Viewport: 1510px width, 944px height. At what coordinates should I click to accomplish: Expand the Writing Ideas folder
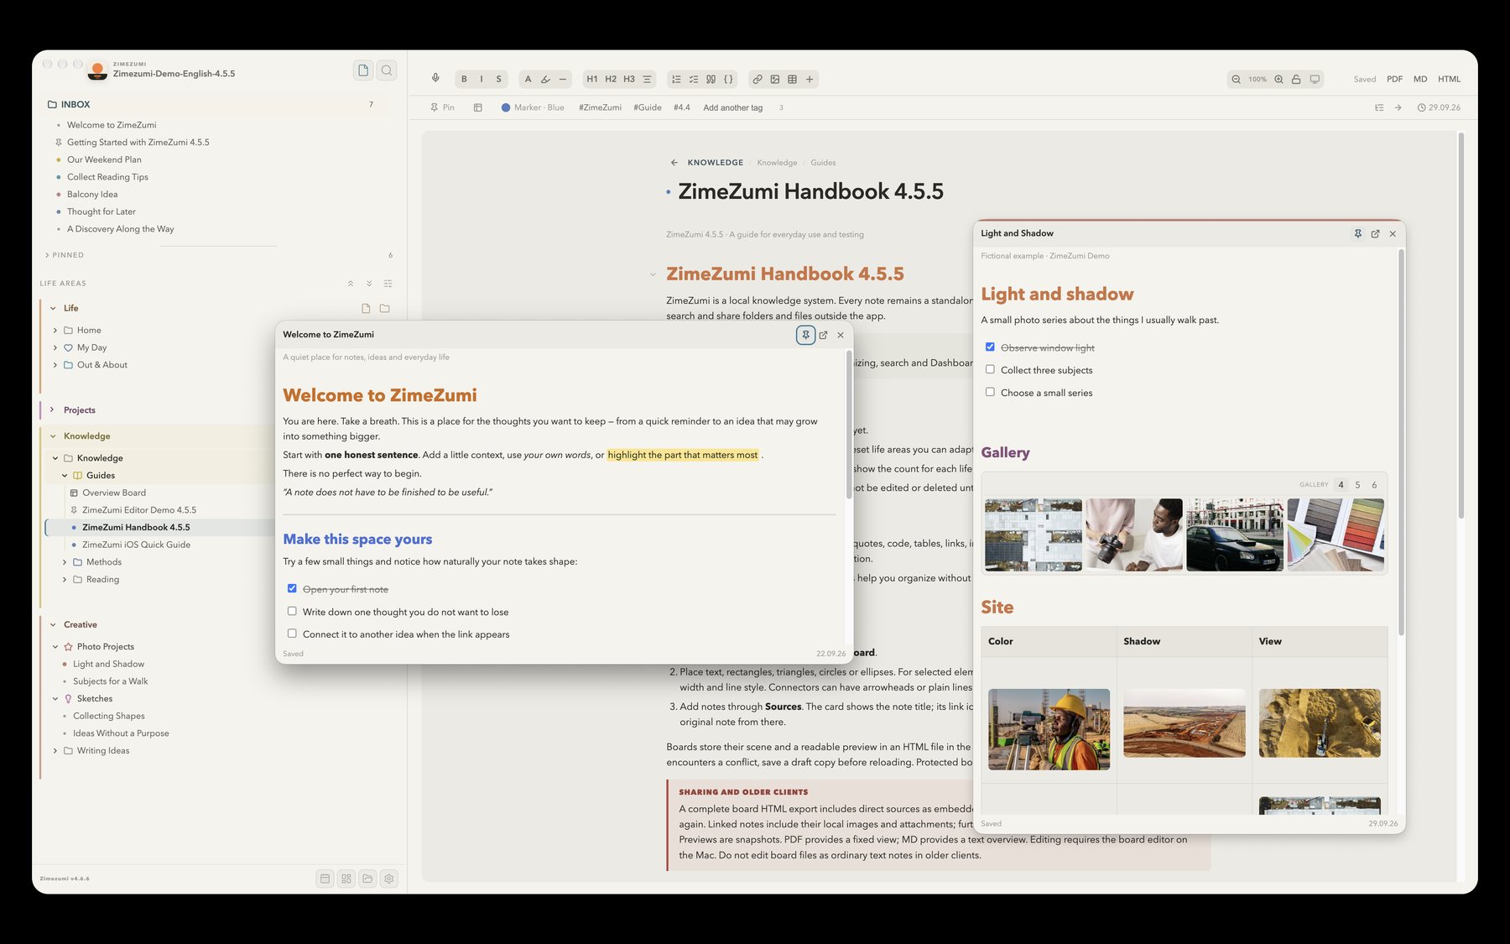point(55,751)
